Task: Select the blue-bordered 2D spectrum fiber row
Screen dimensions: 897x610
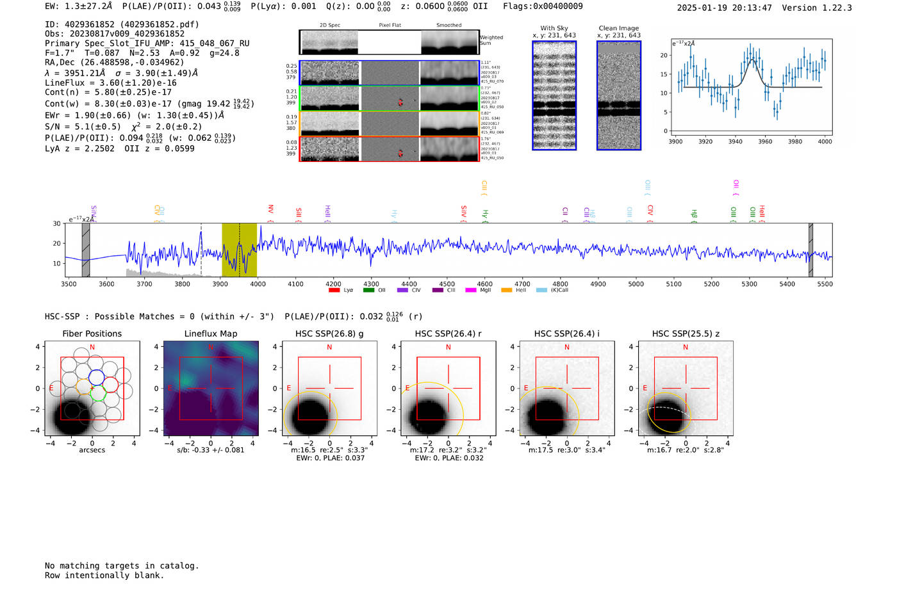Action: [x=389, y=73]
